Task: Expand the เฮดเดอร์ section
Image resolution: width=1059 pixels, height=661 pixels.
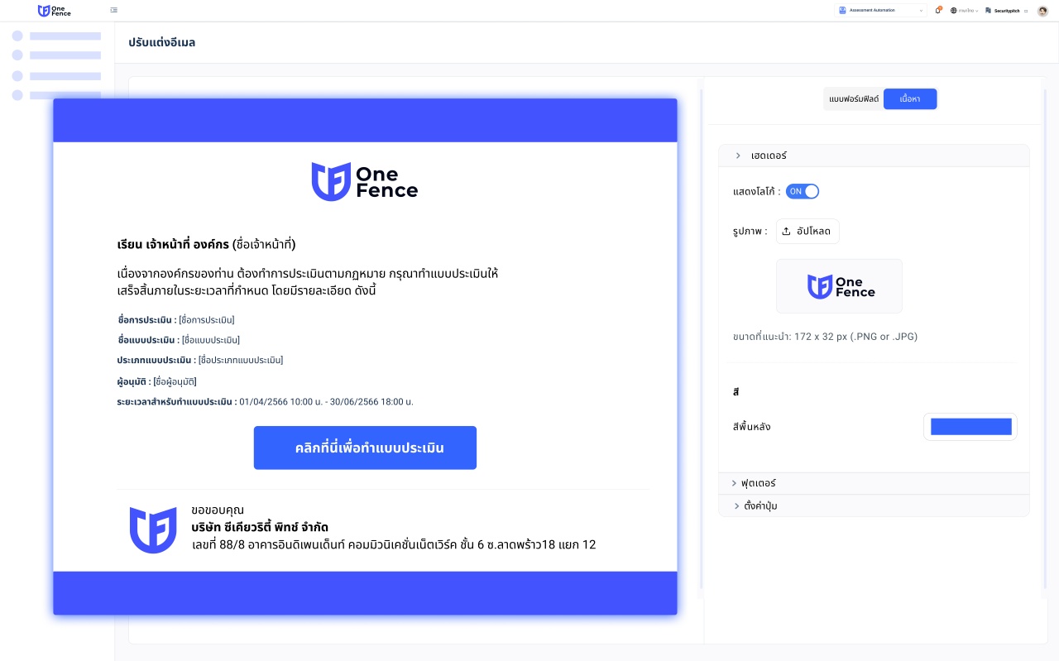Action: coord(874,156)
